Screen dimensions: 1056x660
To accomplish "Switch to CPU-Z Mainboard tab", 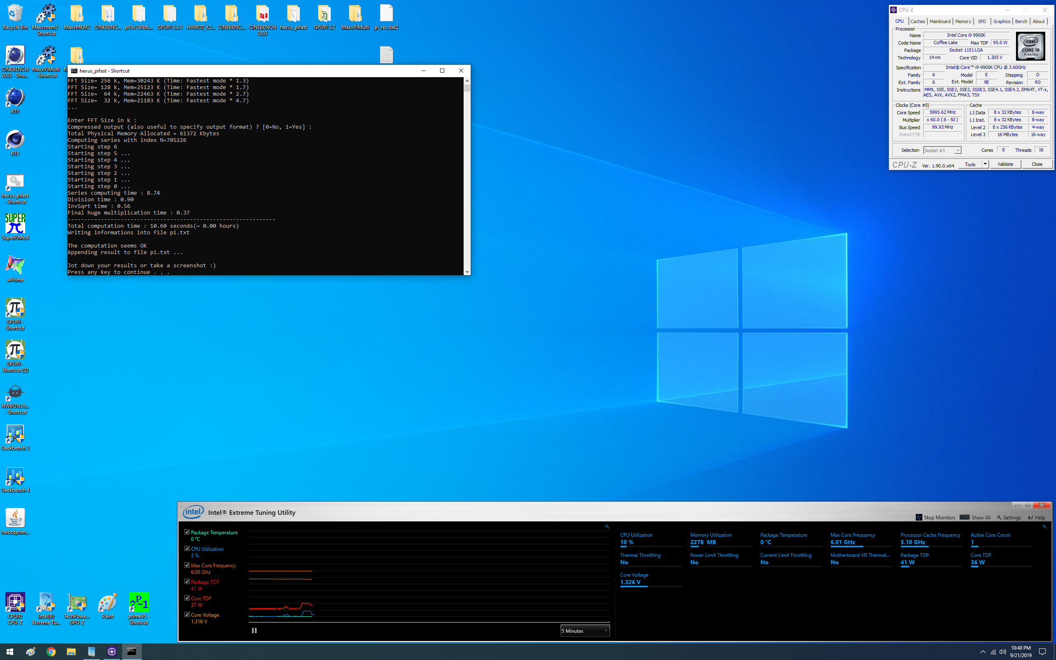I will coord(940,21).
